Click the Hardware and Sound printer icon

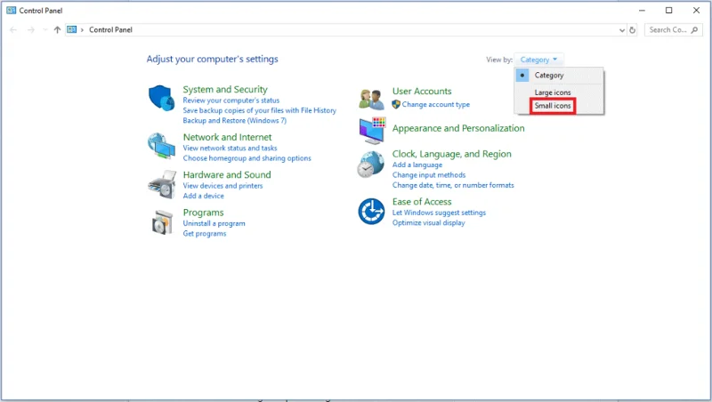161,182
